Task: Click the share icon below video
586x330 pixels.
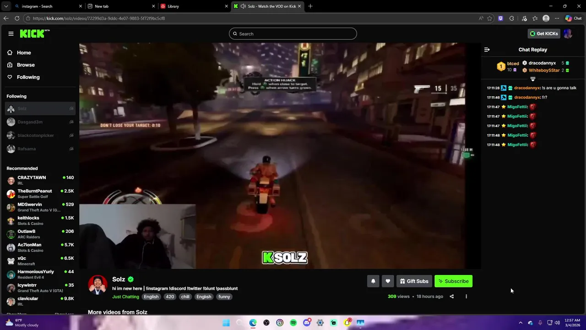Action: tap(451, 297)
